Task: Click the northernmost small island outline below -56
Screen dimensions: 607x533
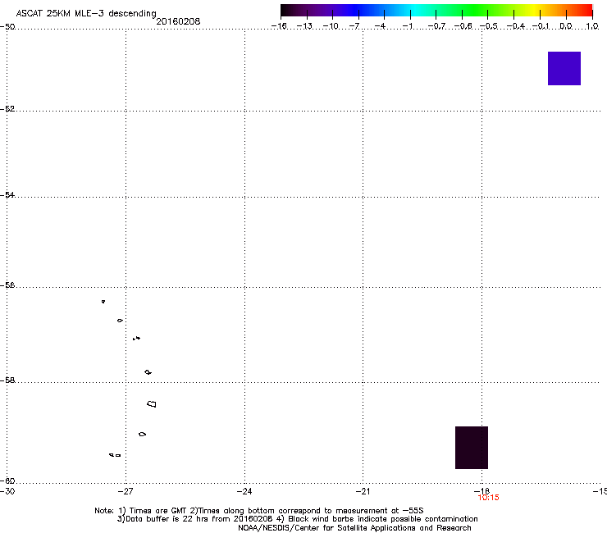Action: 103,302
